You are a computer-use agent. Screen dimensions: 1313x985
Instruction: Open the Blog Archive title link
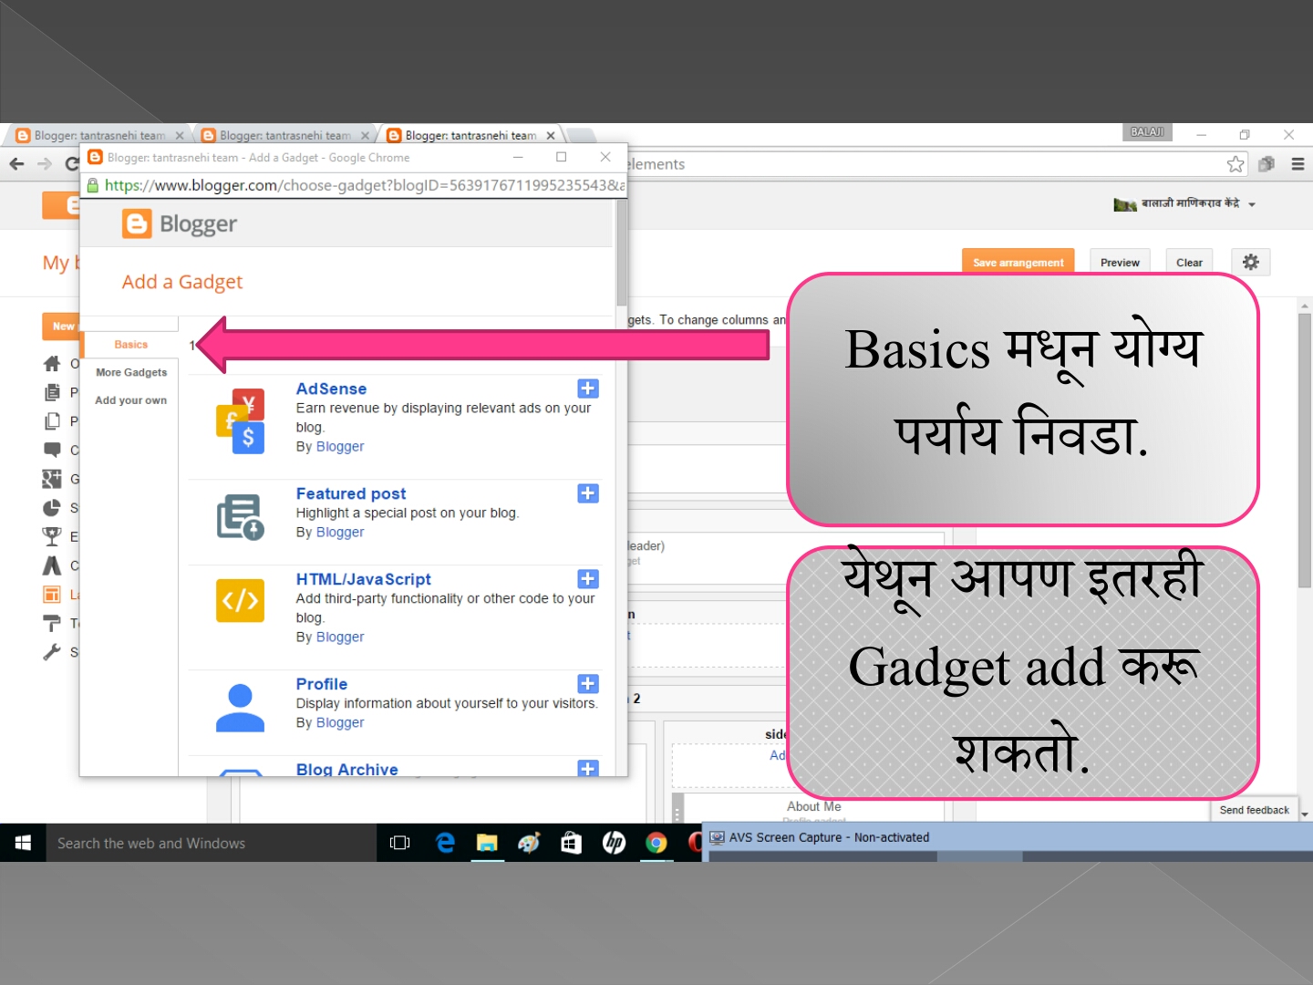(347, 769)
